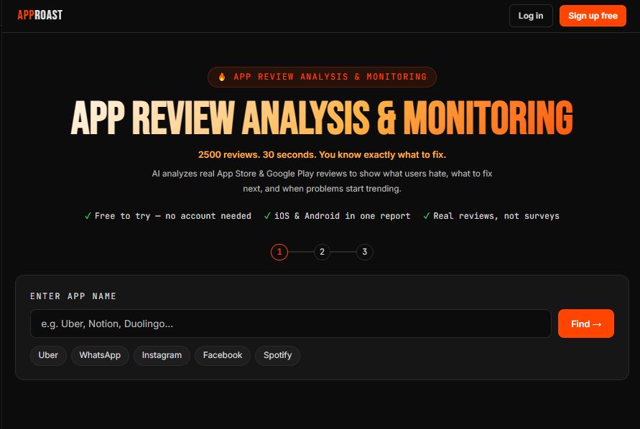Pick the Facebook suggestion chip
The image size is (640, 429).
coord(223,356)
